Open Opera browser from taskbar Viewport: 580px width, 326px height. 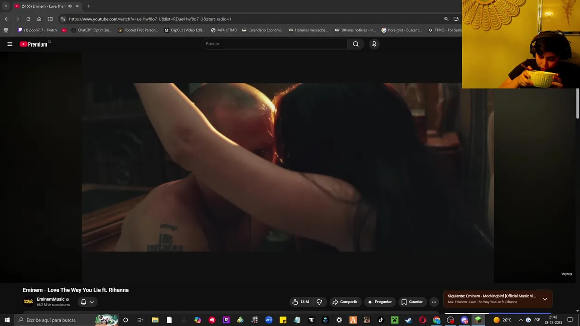coord(422,320)
